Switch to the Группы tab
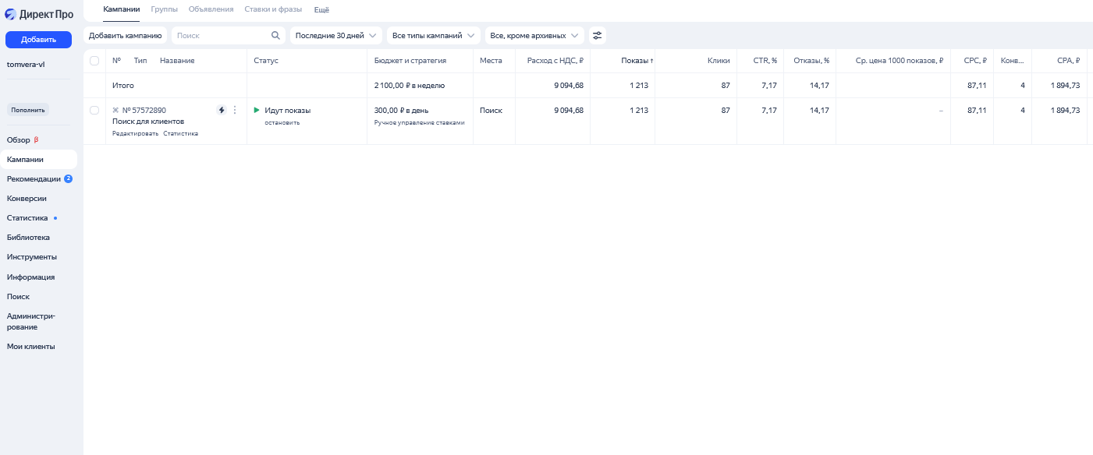This screenshot has height=455, width=1093. pyautogui.click(x=164, y=9)
